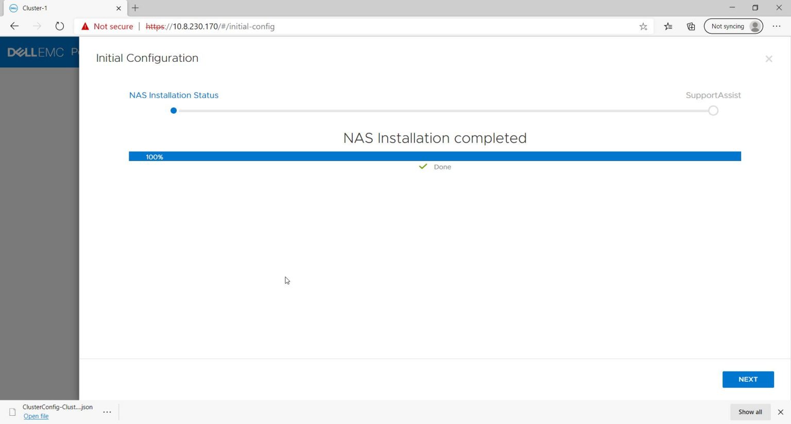Viewport: 791px width, 424px height.
Task: Add this page to favorites with the star
Action: (643, 26)
